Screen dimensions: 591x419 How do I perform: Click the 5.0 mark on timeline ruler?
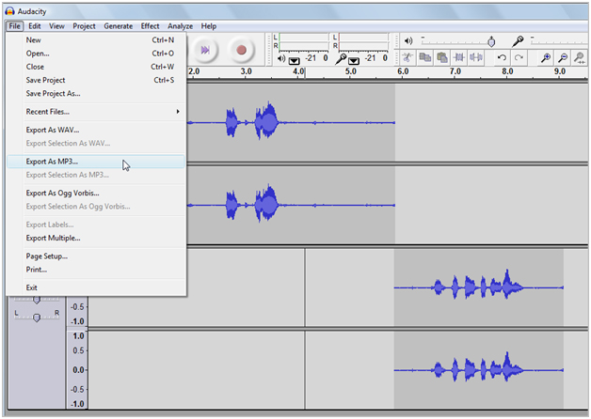[x=350, y=71]
